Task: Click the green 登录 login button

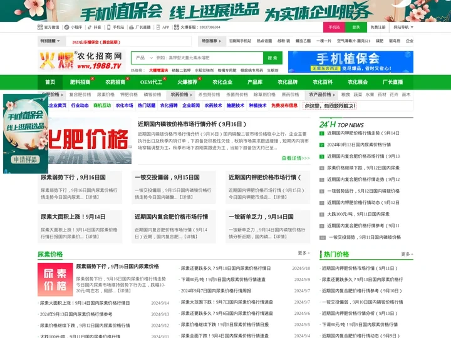Action: coord(356,27)
